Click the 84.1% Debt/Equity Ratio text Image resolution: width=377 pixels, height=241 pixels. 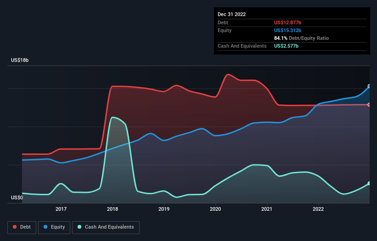pyautogui.click(x=302, y=38)
